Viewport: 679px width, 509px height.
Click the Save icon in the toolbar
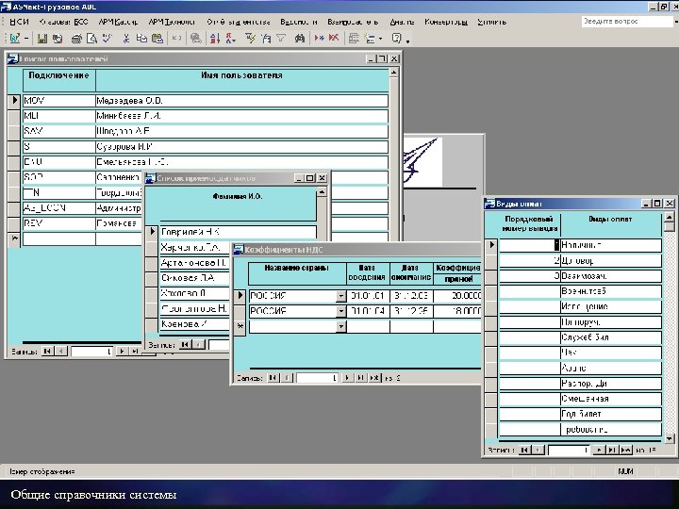tap(42, 38)
